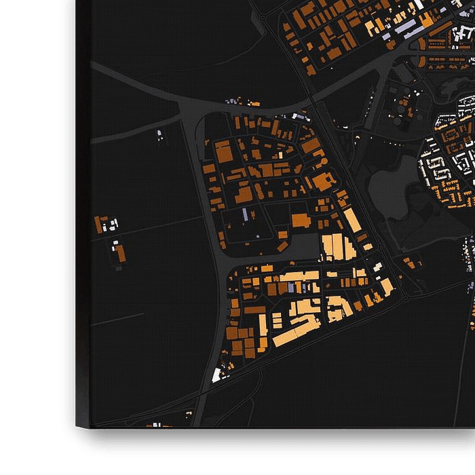The image size is (475, 475).
Task: Click the white building near bottom road junction
Action: (217, 375)
